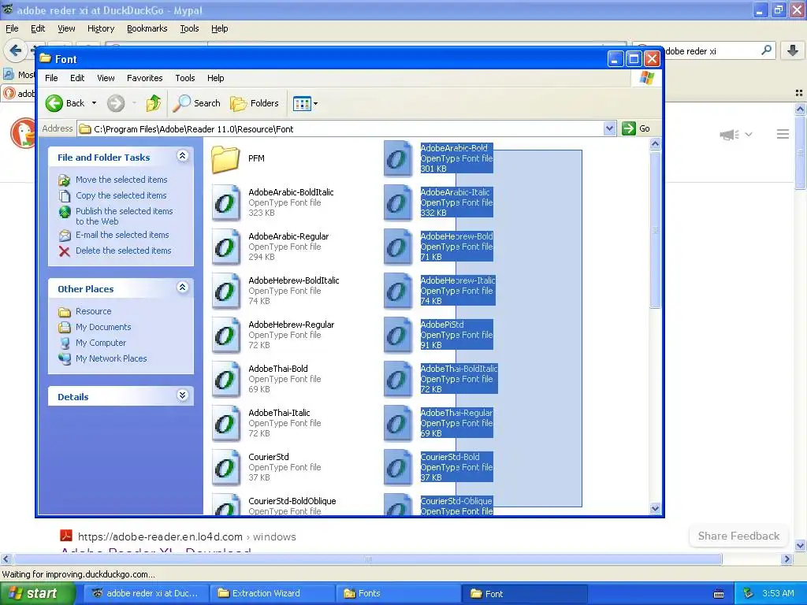807x605 pixels.
Task: Select the AdobeArabic-BoldItalic font icon
Action: [226, 202]
